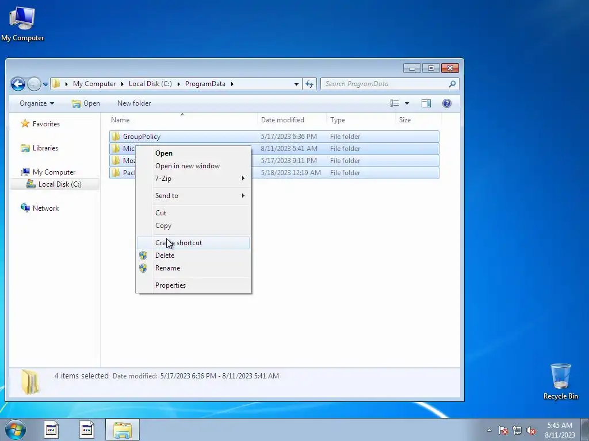
Task: Click the date 5/18/2023 12:19 AM cell
Action: (290, 172)
